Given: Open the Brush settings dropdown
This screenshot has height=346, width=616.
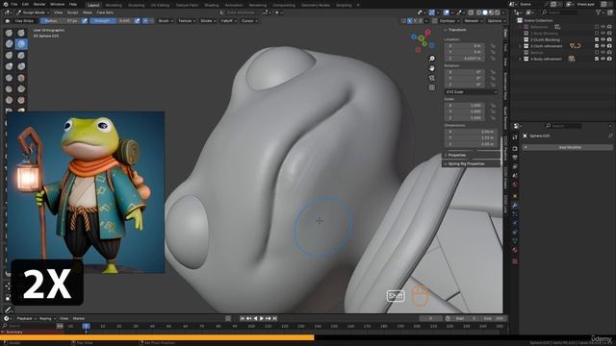Looking at the screenshot, I should 166,21.
